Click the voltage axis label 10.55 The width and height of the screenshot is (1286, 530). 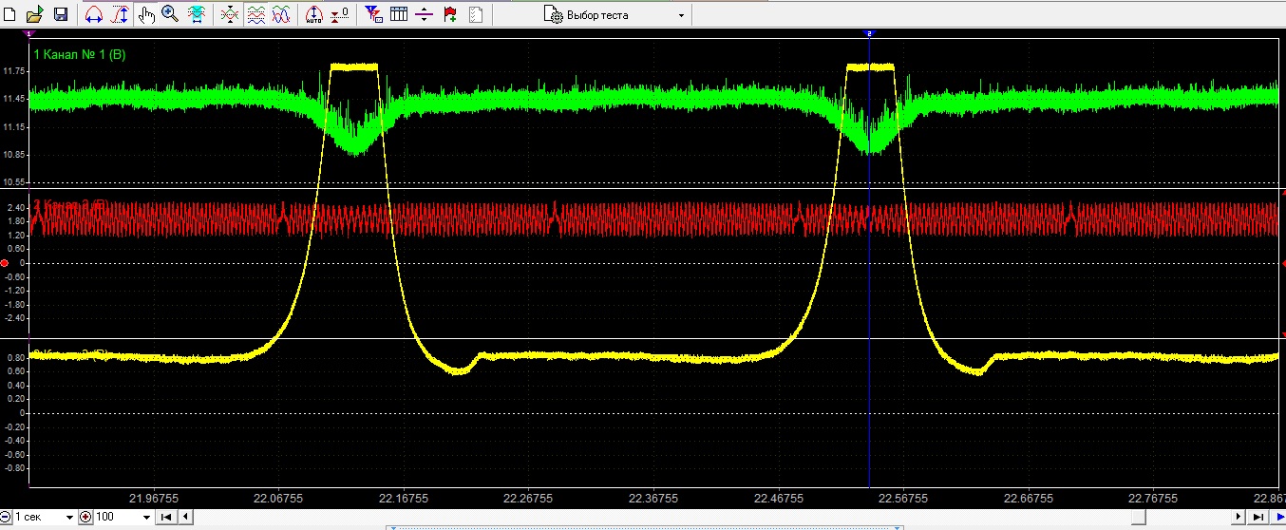point(14,181)
